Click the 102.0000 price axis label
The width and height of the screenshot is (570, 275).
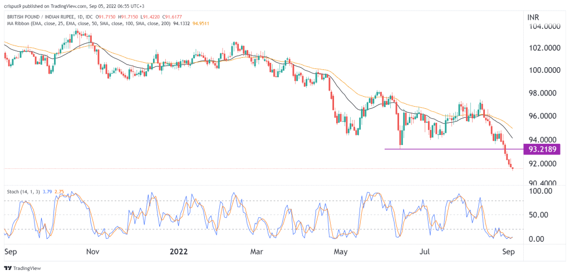pos(544,48)
